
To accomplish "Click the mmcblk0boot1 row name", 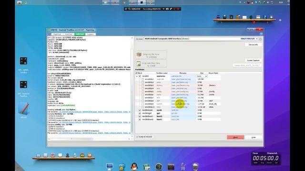I will 148,116.
